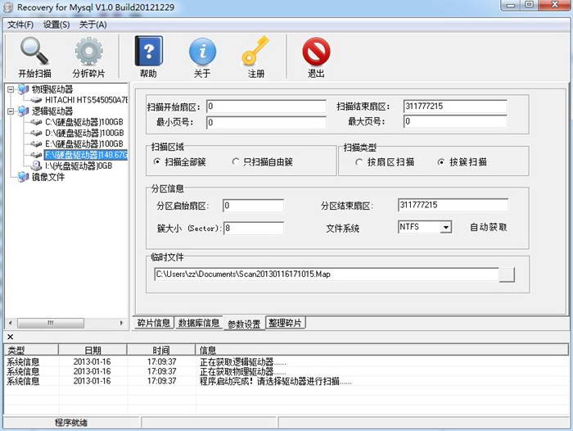The width and height of the screenshot is (573, 431).
Task: Click the drive icon beside HITACHI HTS545050
Action: pos(36,100)
